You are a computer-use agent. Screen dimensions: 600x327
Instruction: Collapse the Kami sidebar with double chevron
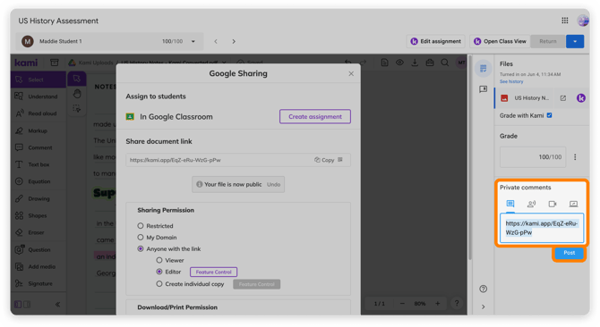click(x=58, y=305)
